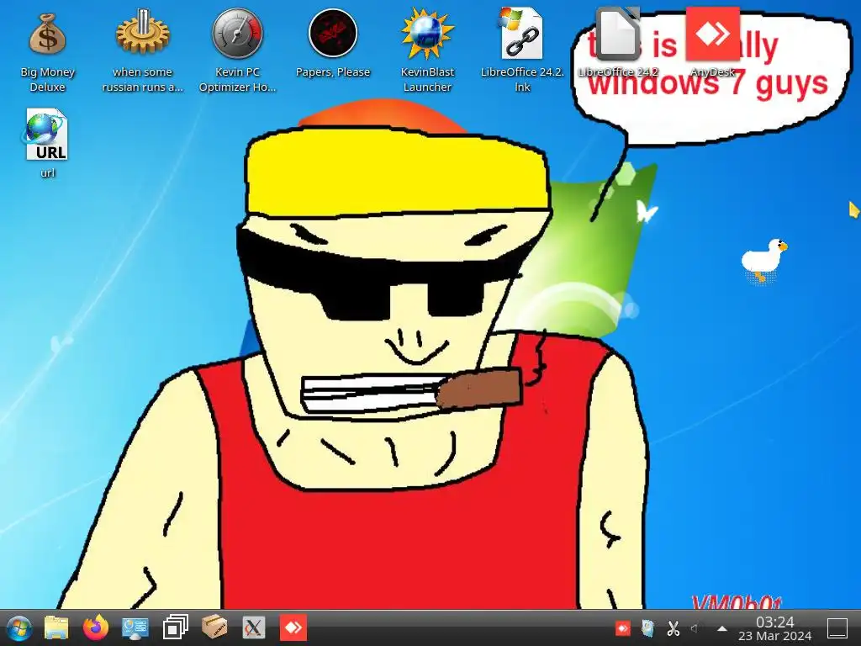This screenshot has height=646, width=861.
Task: Open the scissors clipboard tray icon
Action: (673, 627)
